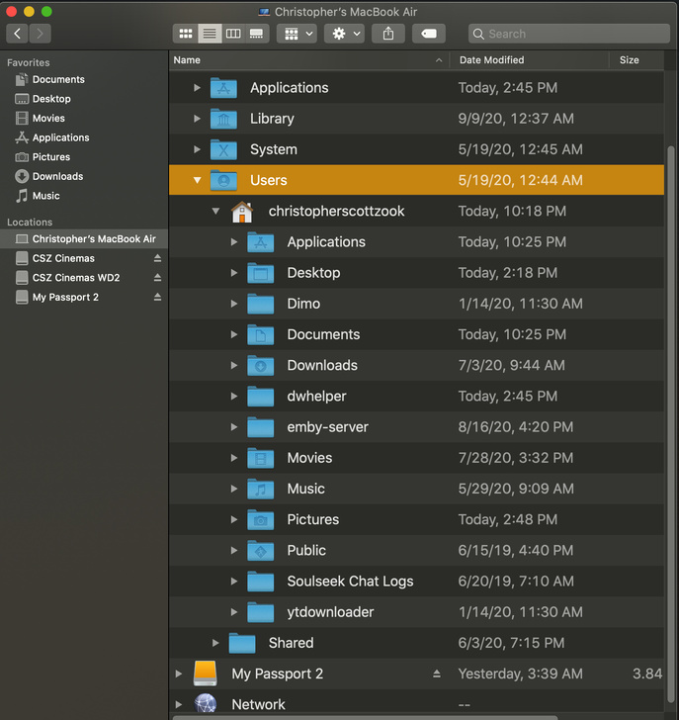Viewport: 679px width, 720px height.
Task: Select the Music folder in list
Action: [x=416, y=489]
